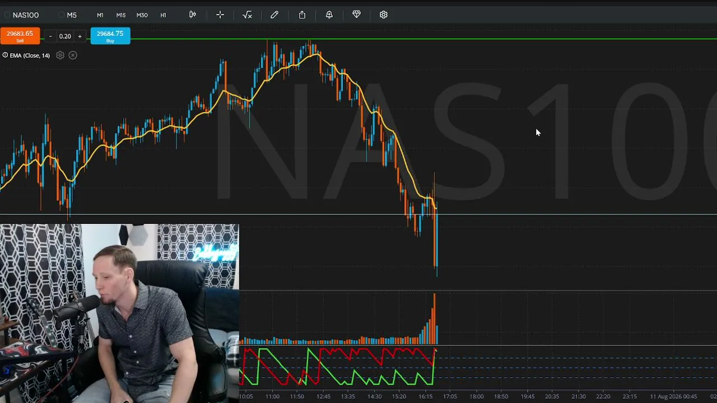Open the diamond premium icon
This screenshot has height=403, width=717.
356,15
